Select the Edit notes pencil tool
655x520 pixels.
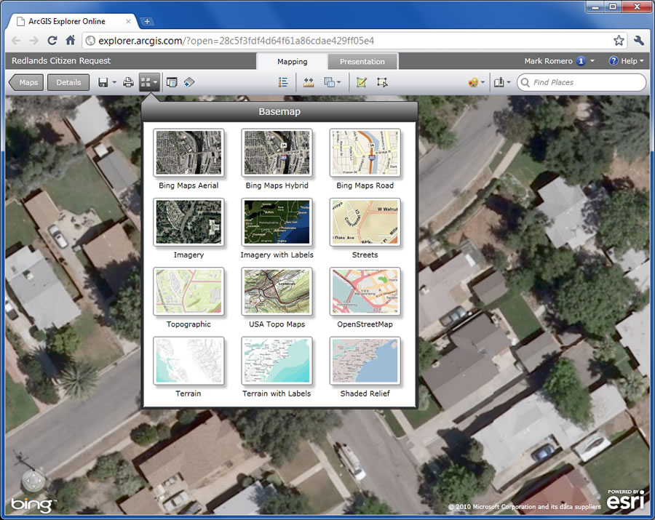click(361, 82)
